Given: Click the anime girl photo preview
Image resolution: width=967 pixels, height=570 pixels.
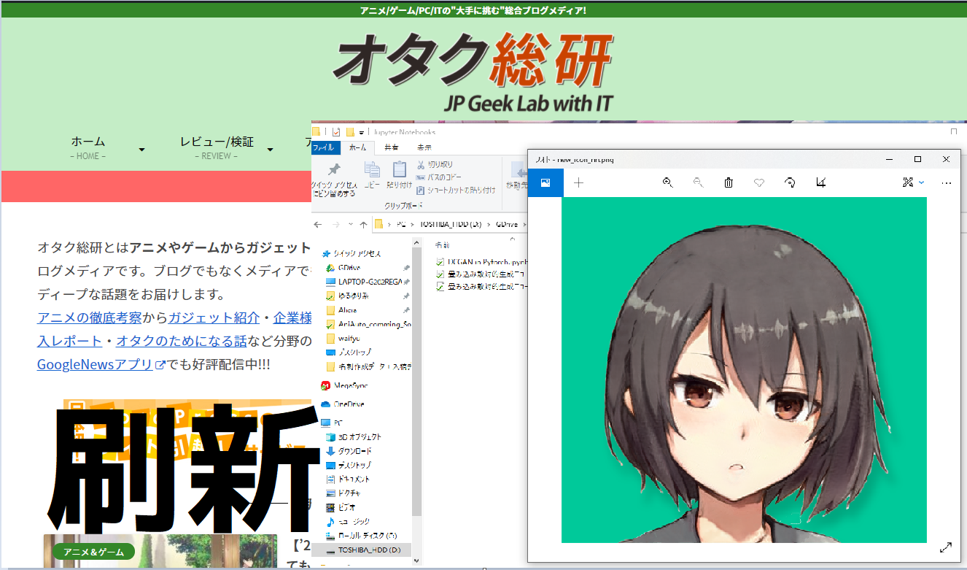Looking at the screenshot, I should click(x=744, y=370).
